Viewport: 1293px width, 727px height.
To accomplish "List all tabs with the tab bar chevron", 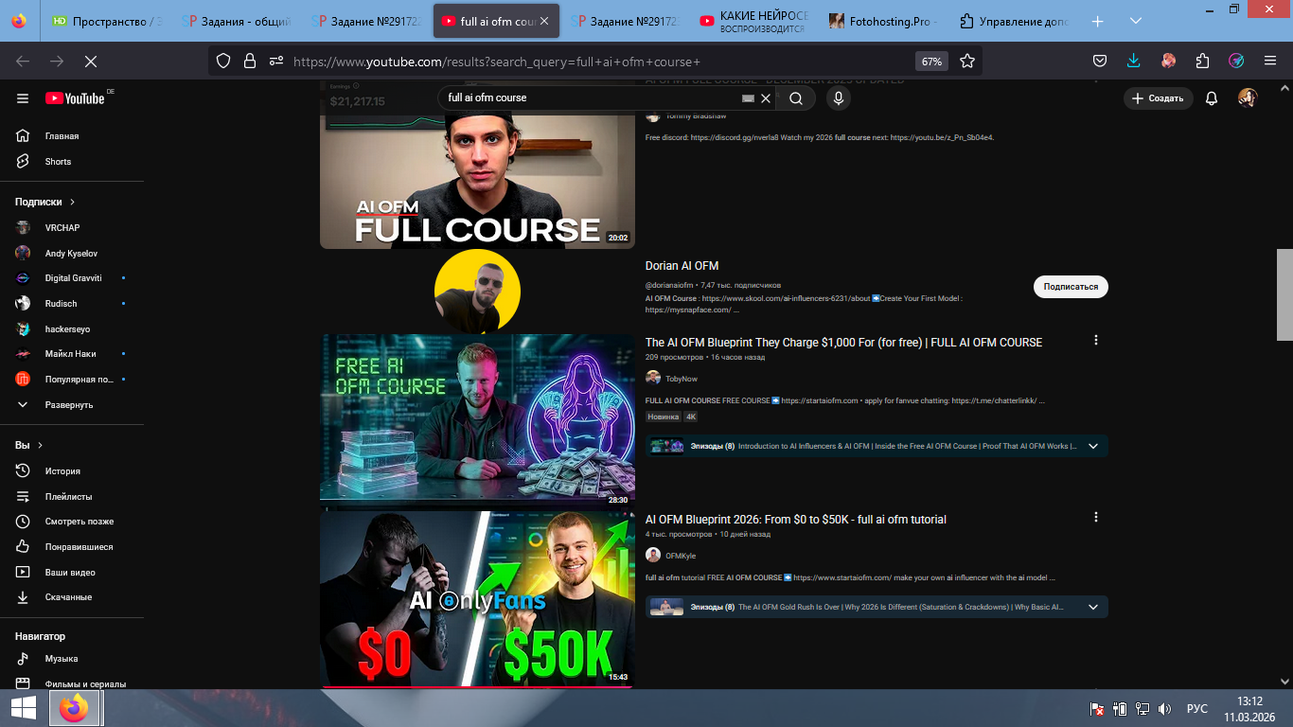I will pyautogui.click(x=1135, y=21).
